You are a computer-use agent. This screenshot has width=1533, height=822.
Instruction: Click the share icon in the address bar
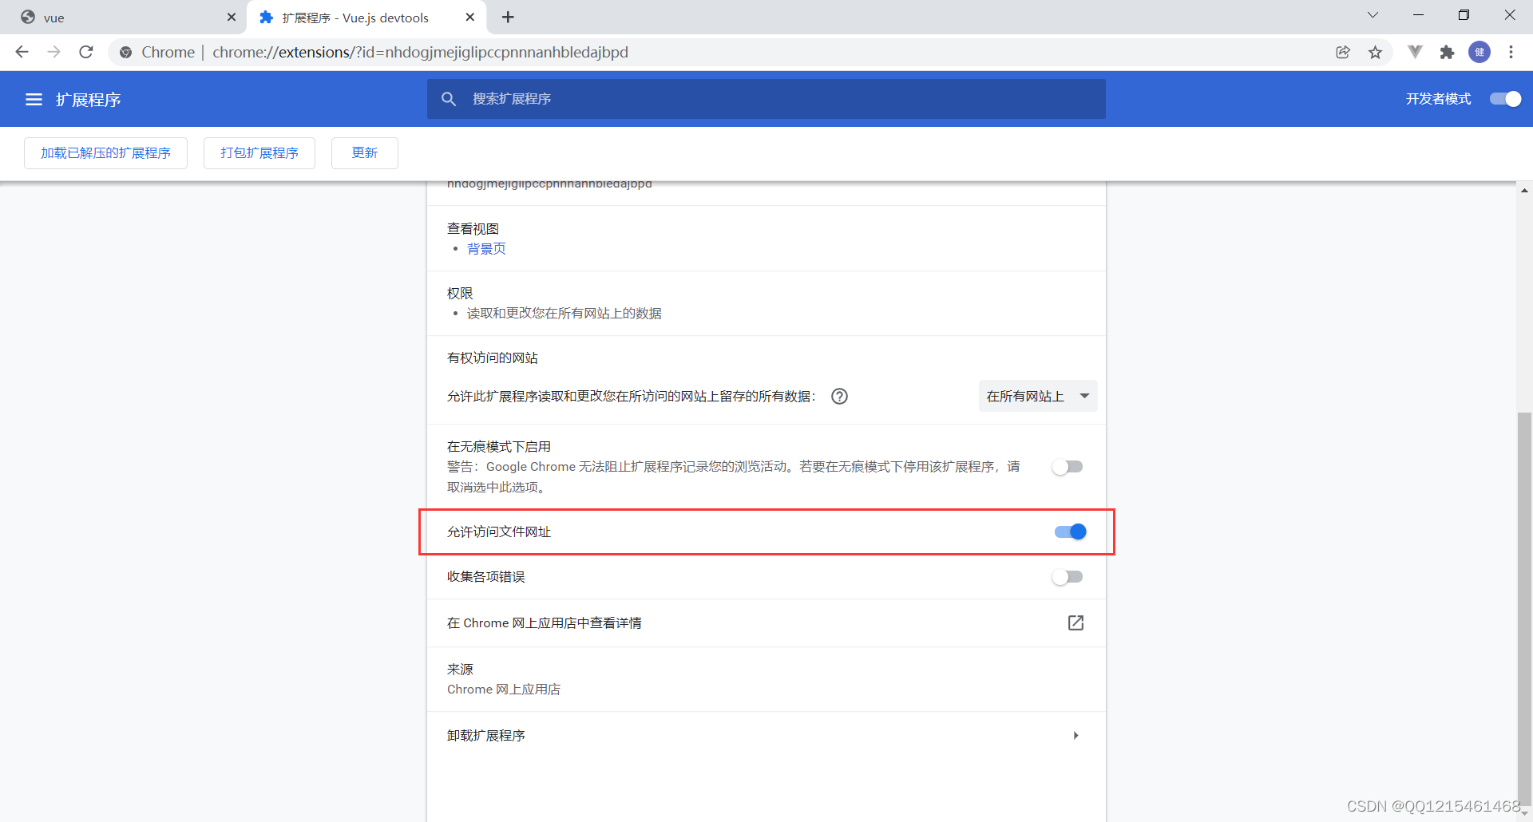1343,52
